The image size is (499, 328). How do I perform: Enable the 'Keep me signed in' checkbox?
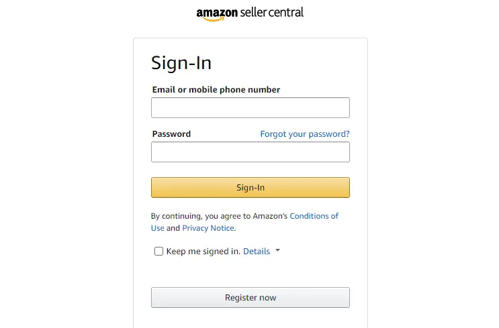click(x=158, y=252)
